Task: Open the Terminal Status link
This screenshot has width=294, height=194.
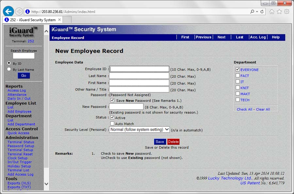Action: pyautogui.click(x=21, y=142)
